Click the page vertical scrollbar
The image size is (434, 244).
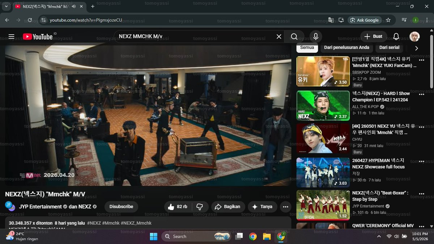click(431, 61)
